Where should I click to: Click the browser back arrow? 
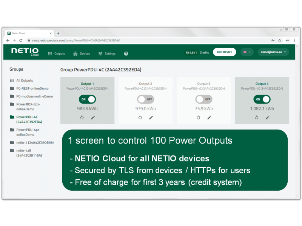[8, 40]
